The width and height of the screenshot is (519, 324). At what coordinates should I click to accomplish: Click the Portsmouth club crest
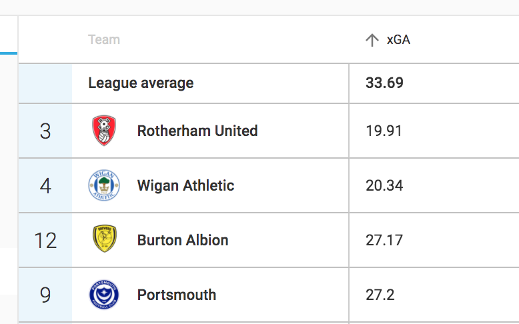tap(104, 295)
